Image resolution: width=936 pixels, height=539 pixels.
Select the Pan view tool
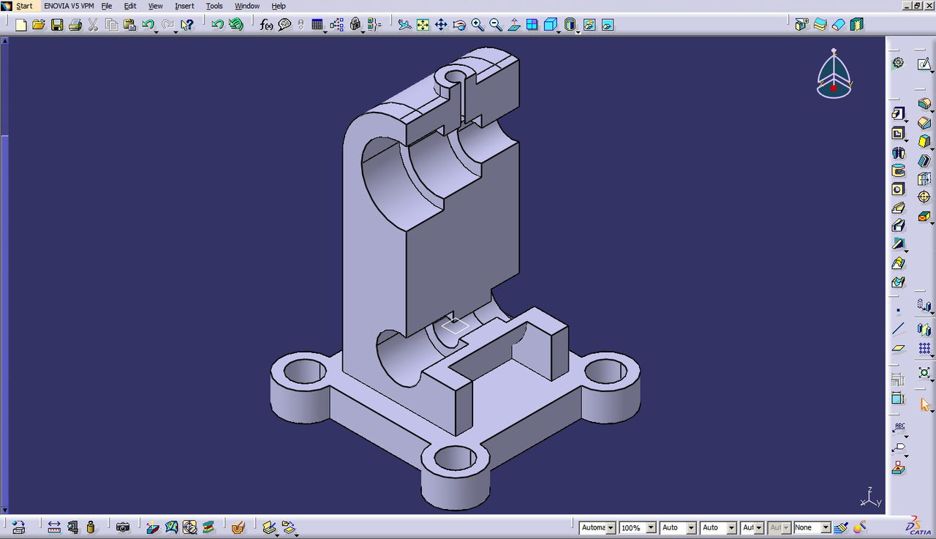coord(441,25)
